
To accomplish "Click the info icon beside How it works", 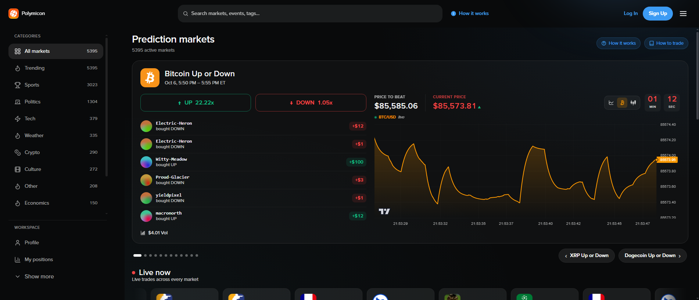I will [454, 14].
